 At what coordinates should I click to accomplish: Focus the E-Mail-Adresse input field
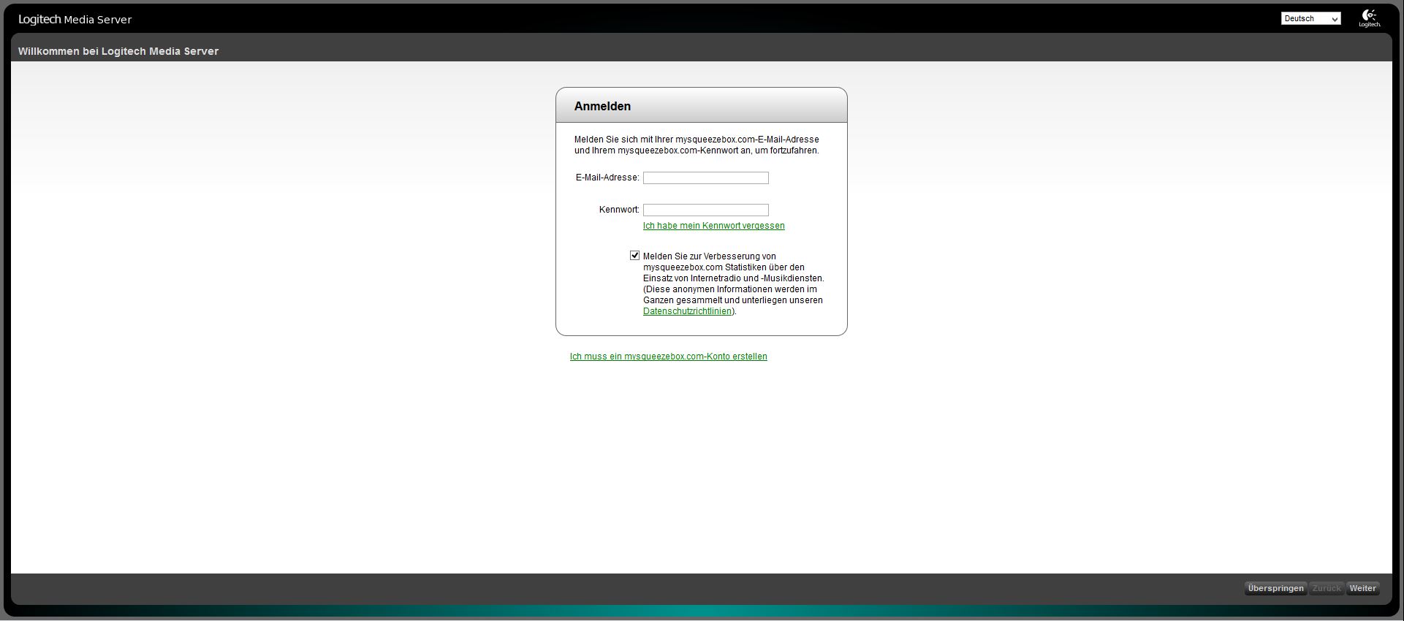tap(706, 178)
